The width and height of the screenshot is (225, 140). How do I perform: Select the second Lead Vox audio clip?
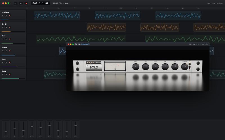coord(118,16)
